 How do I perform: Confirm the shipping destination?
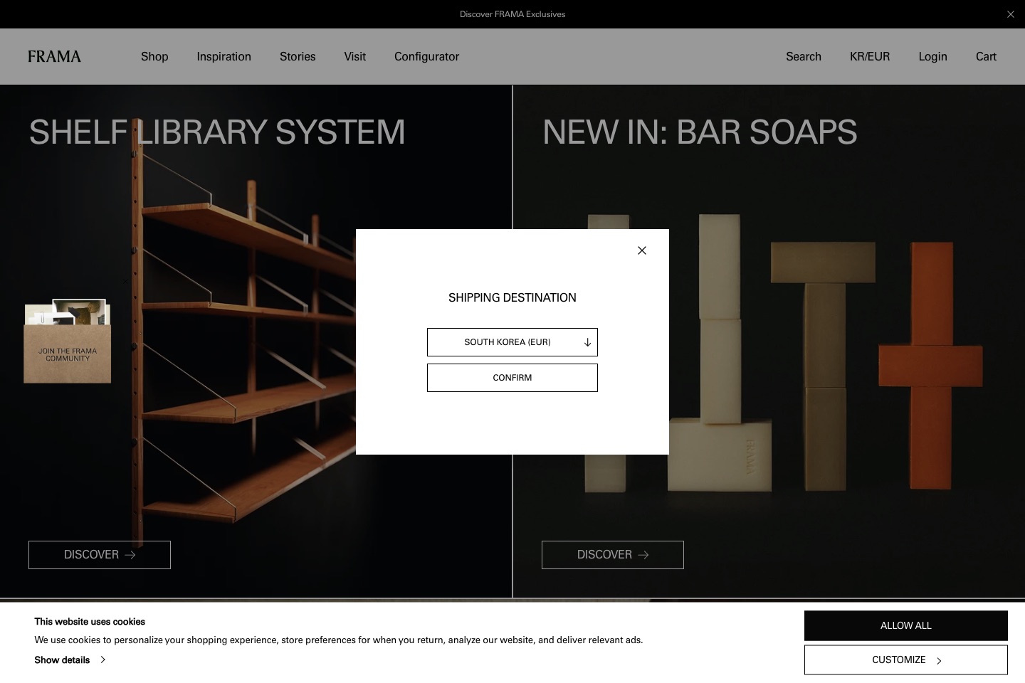tap(512, 378)
